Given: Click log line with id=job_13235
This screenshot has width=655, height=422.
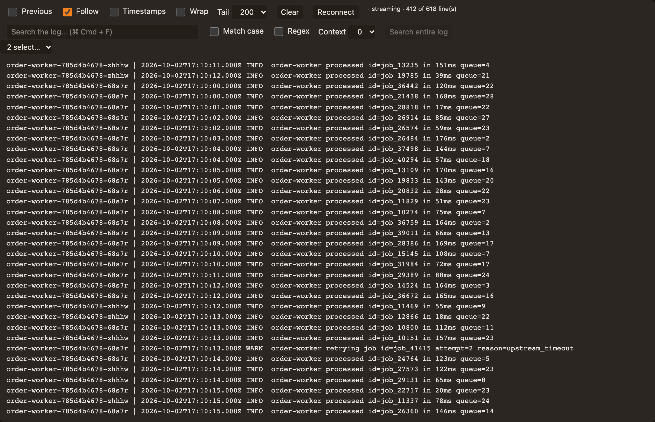Looking at the screenshot, I should [248, 65].
